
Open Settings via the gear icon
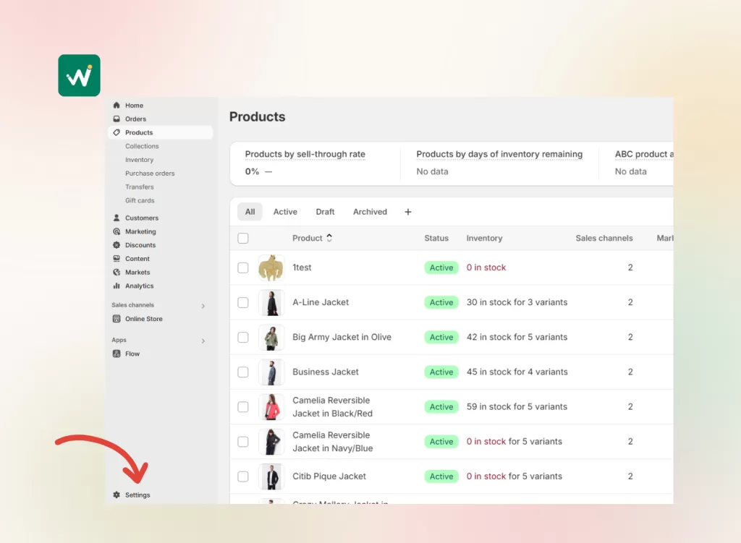point(117,495)
